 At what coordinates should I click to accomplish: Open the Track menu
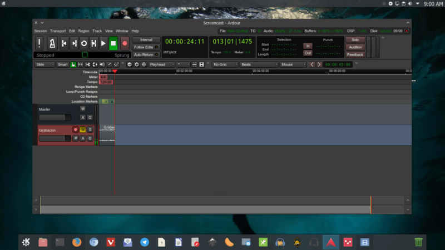pos(97,31)
